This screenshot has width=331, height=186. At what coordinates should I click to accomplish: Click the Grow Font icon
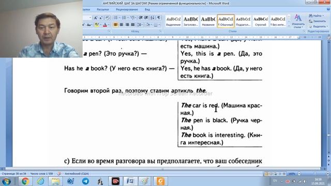click(95, 18)
